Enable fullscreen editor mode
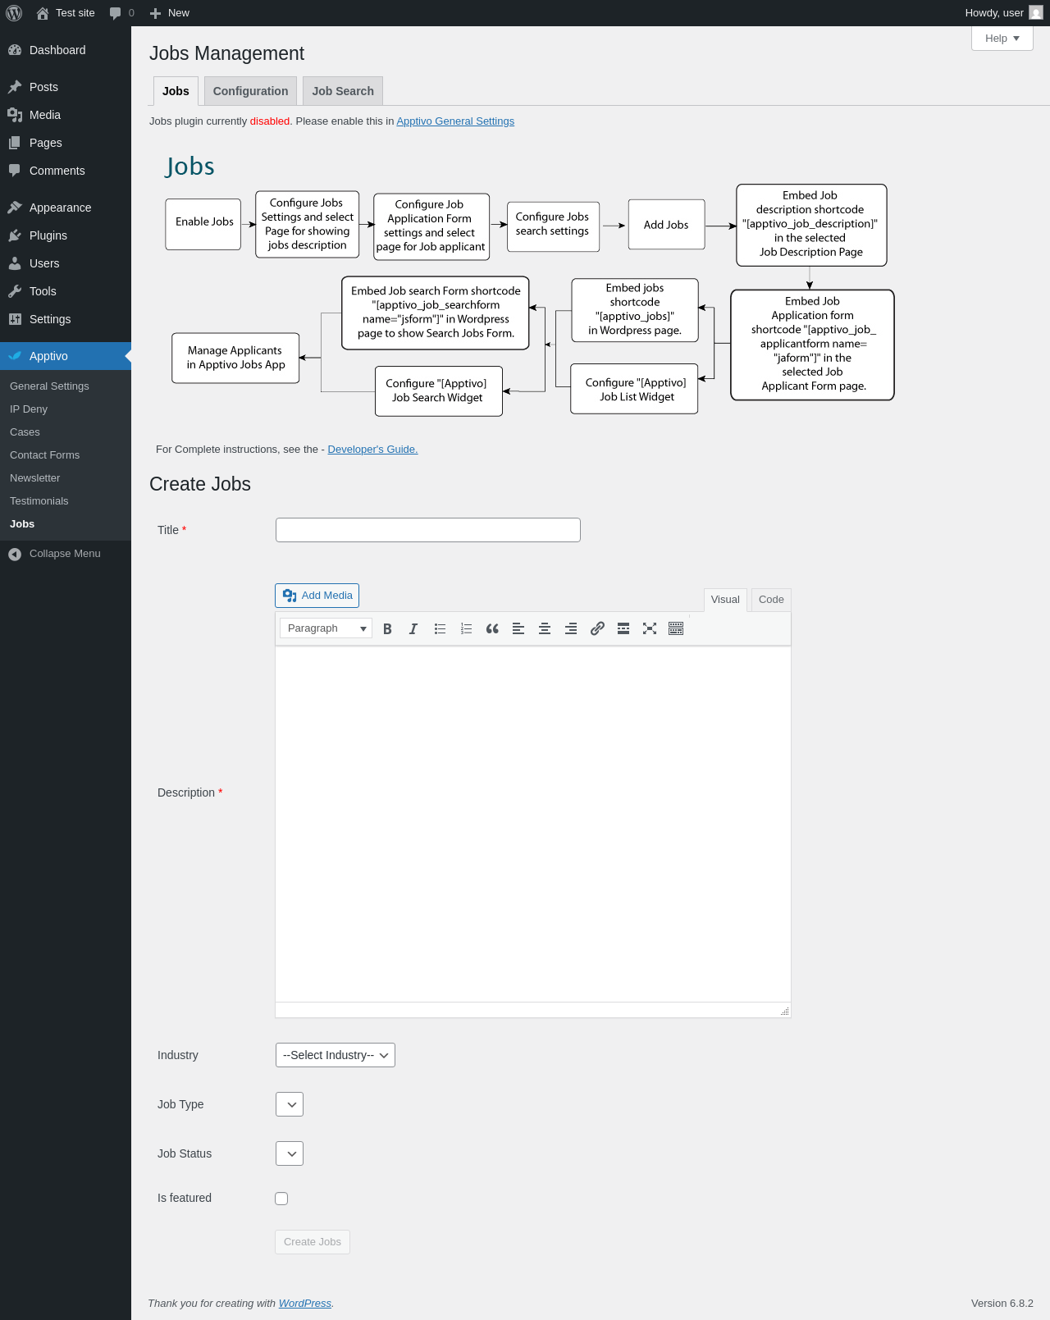 [x=650, y=628]
